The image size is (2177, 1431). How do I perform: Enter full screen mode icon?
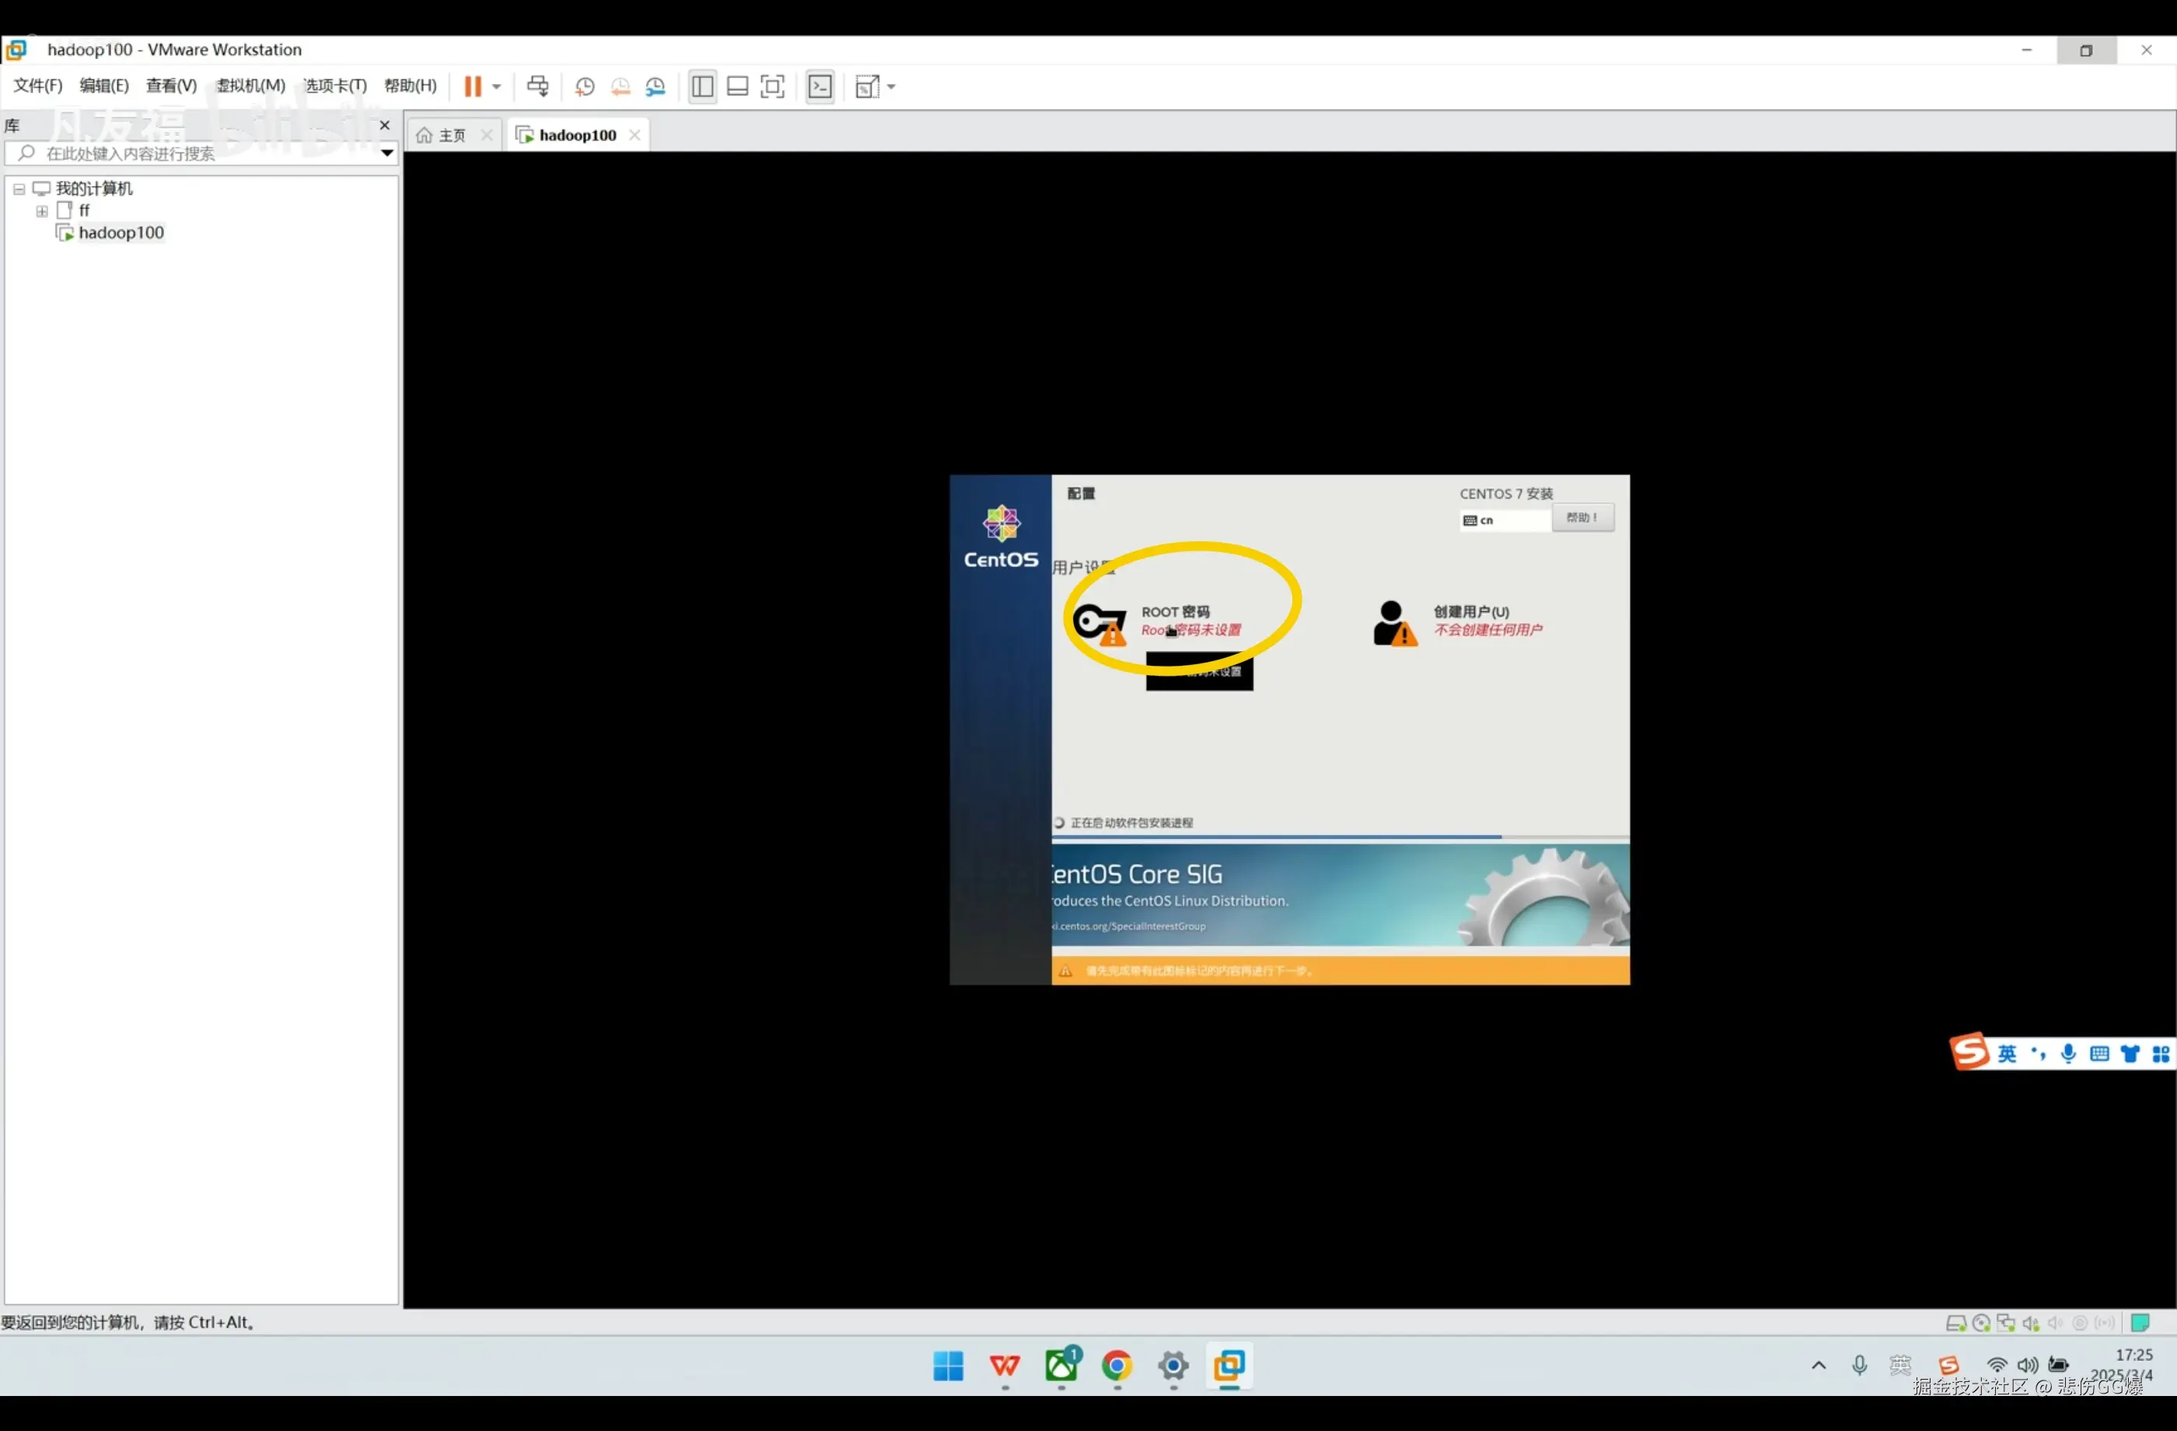coord(773,87)
